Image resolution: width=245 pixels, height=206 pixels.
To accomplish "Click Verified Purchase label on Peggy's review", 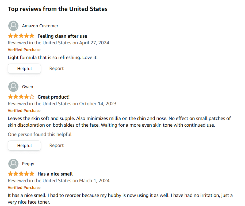I will click(24, 188).
